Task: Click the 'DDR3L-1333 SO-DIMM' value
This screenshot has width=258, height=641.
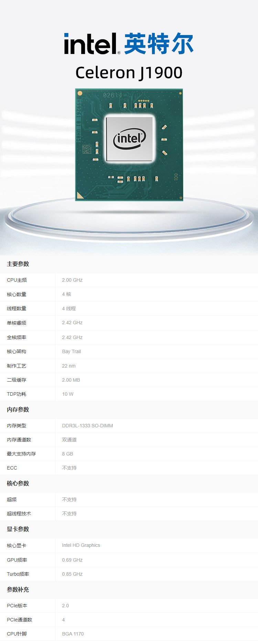Action: click(x=87, y=426)
